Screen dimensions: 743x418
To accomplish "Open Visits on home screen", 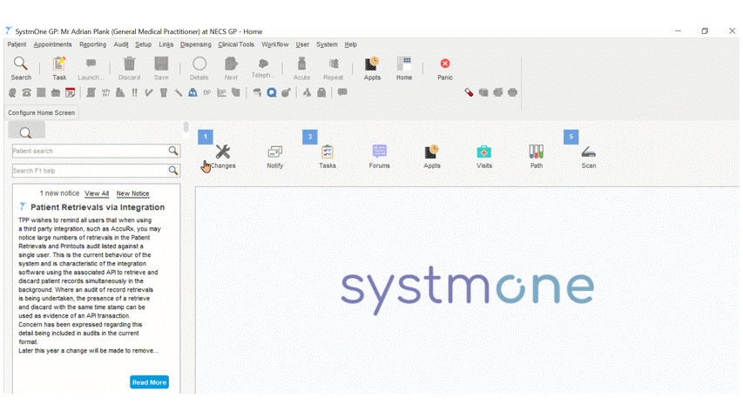I will (x=483, y=157).
